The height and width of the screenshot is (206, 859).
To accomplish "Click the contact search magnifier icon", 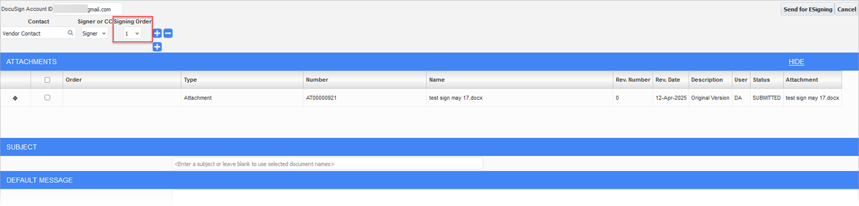I will pyautogui.click(x=70, y=33).
